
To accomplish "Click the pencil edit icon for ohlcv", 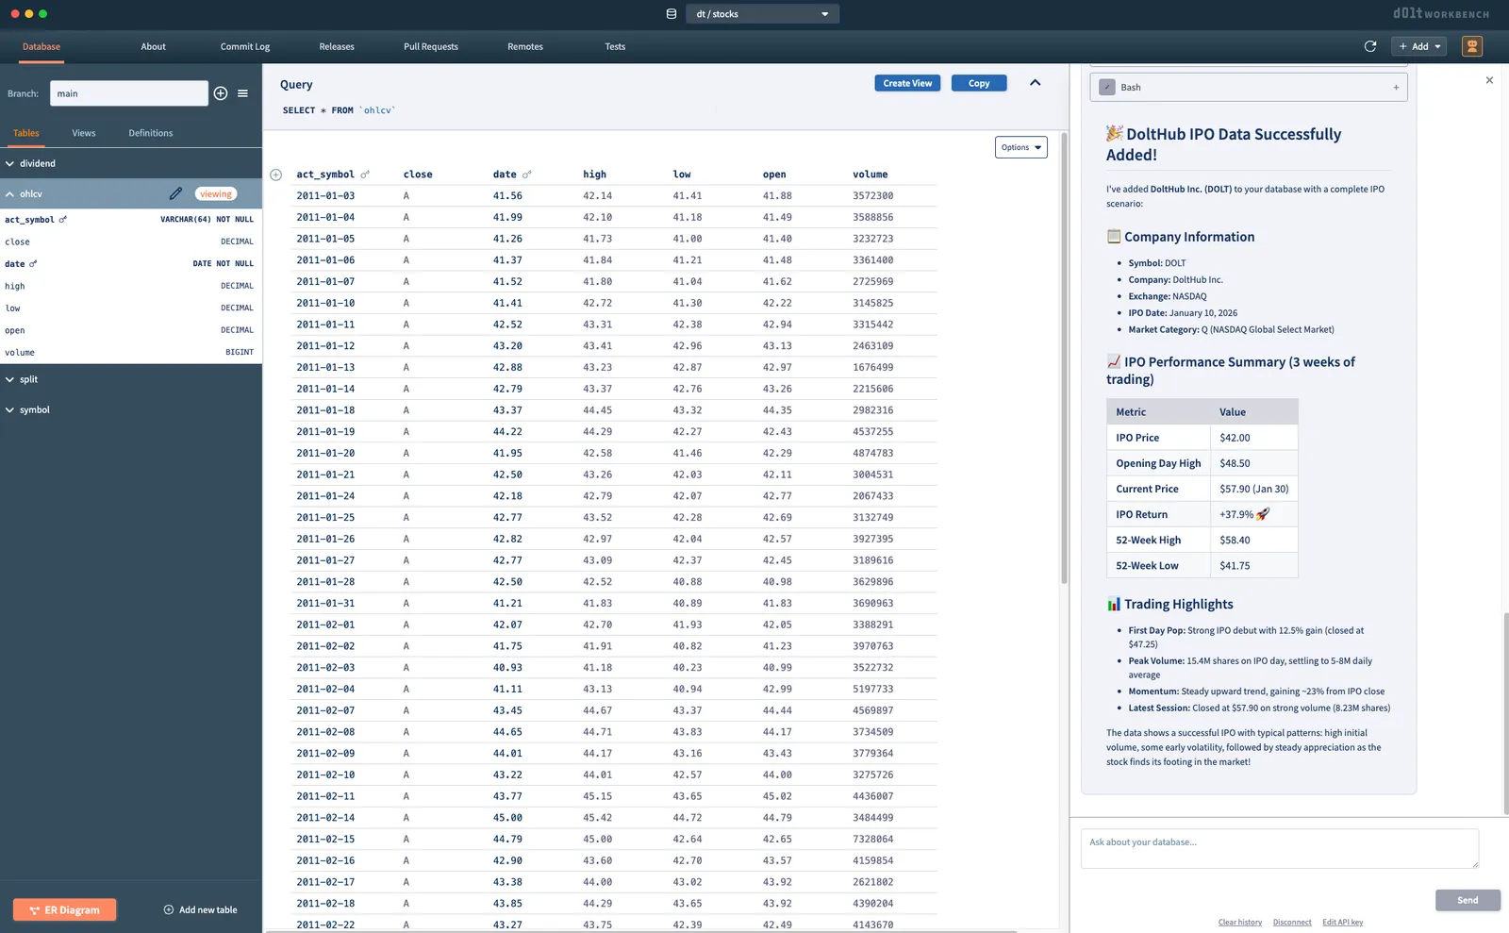I will coord(175,193).
